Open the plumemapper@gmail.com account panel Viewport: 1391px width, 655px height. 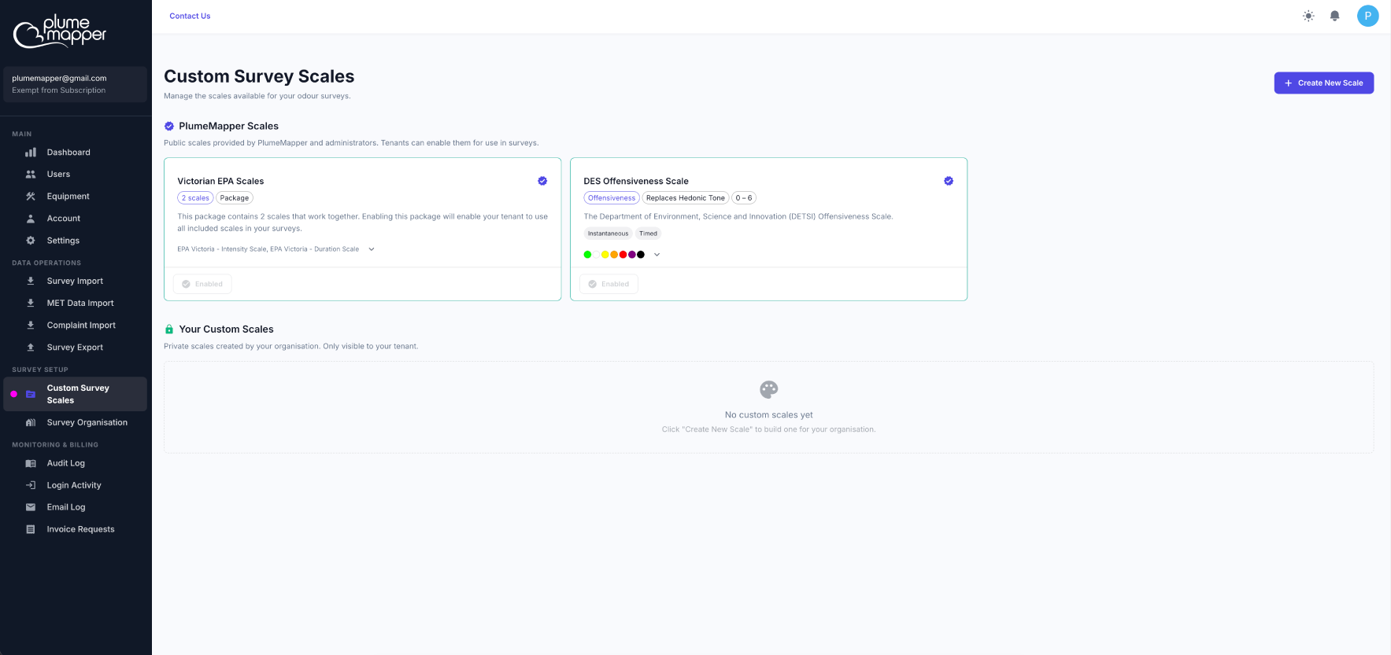pyautogui.click(x=75, y=84)
